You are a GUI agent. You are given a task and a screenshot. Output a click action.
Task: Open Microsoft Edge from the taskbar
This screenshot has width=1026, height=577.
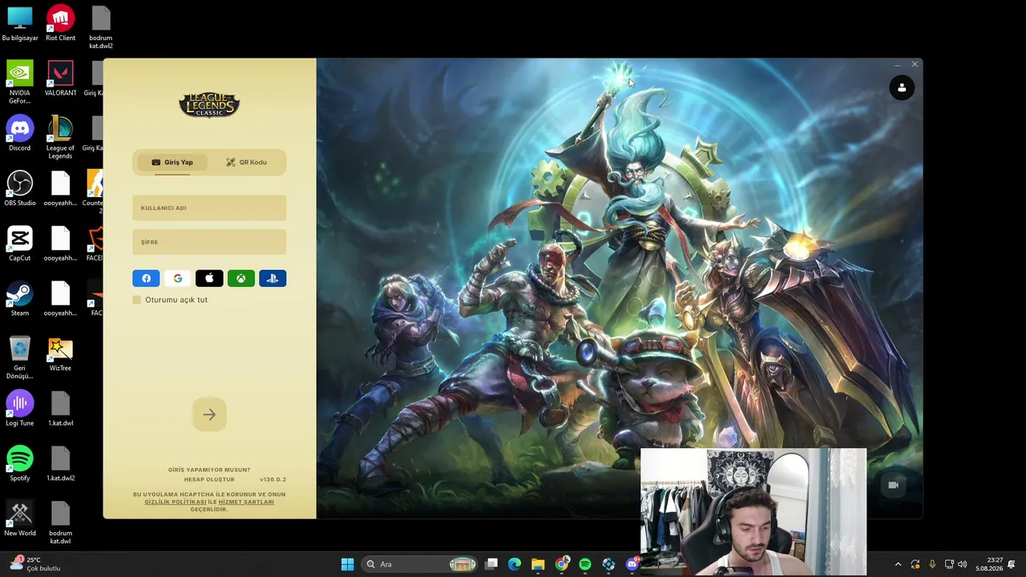515,564
